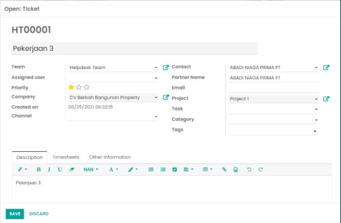Open external link for Helpdesk Team
Image resolution: width=341 pixels, height=223 pixels.
[x=166, y=67]
